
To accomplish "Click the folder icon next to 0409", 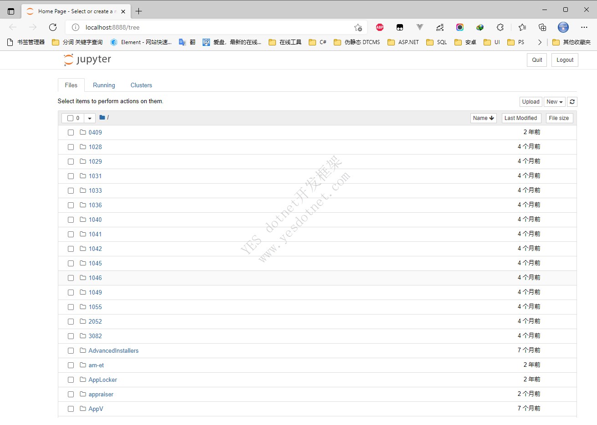I will (x=83, y=132).
